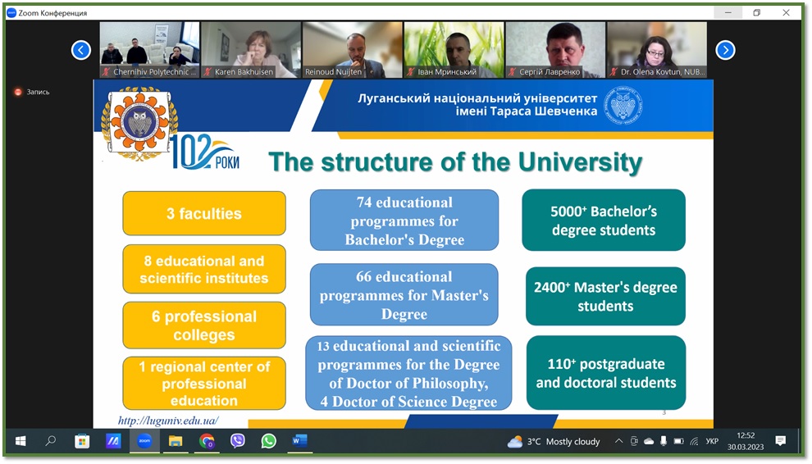Screen dimensions: 812x464
Task: Click '74 educational programmes for Bachelor's Degree'
Action: click(x=404, y=221)
